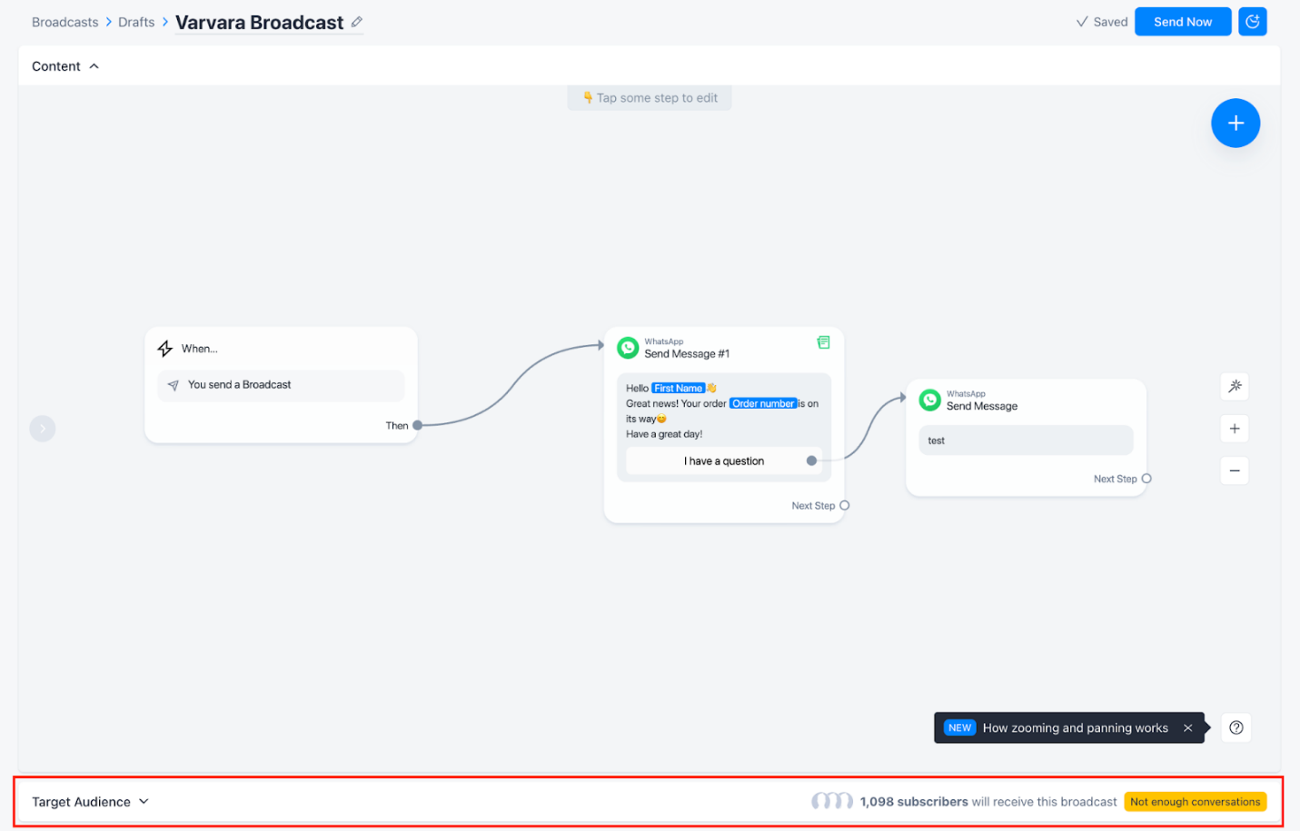The width and height of the screenshot is (1300, 831).
Task: Open the help question mark icon
Action: [x=1235, y=727]
